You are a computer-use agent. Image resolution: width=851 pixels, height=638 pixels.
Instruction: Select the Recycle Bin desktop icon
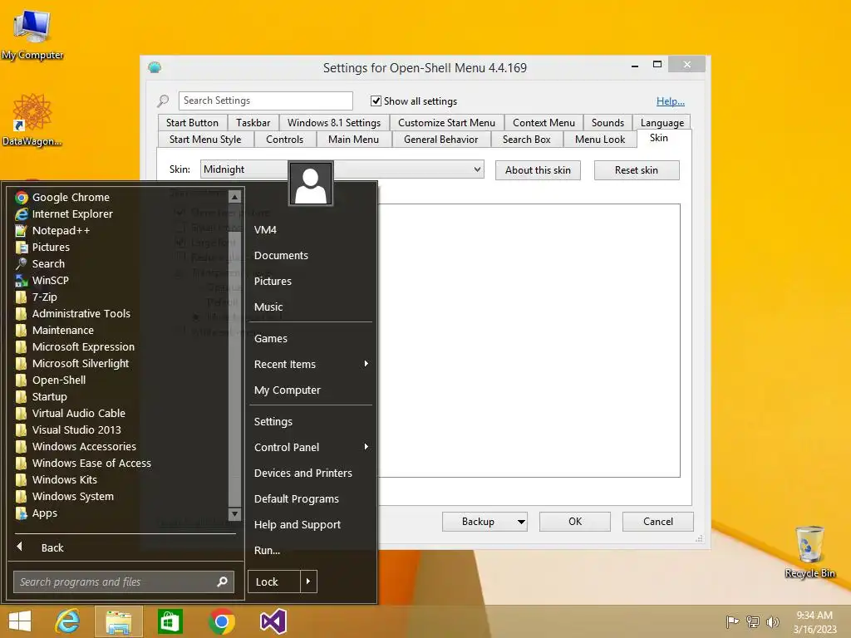[x=809, y=552]
